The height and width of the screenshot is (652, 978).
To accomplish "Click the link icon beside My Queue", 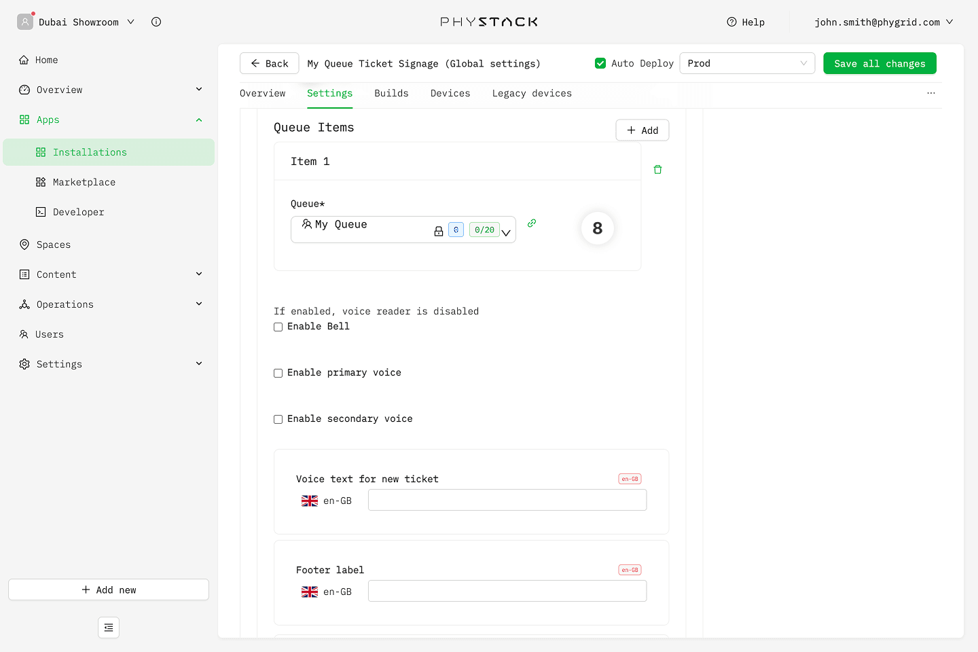I will tap(532, 223).
